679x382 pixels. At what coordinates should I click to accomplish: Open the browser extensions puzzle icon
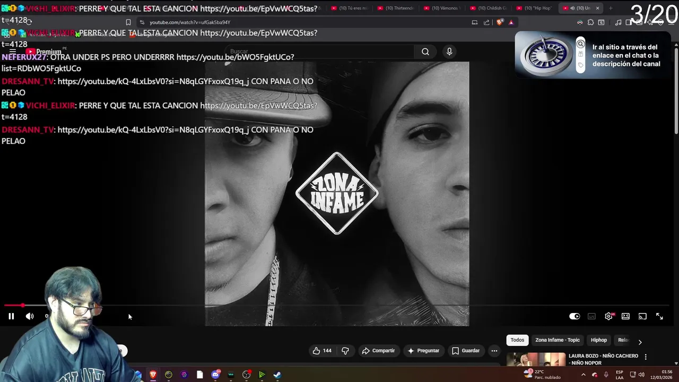(x=590, y=22)
